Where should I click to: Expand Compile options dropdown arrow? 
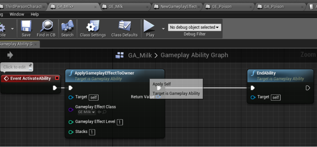pyautogui.click(x=13, y=29)
